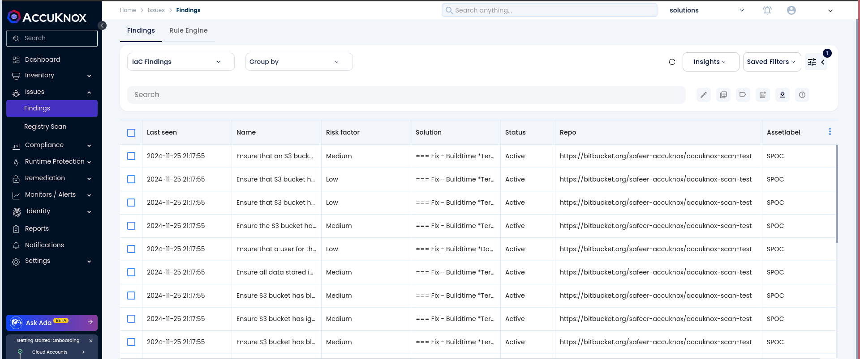Image resolution: width=860 pixels, height=359 pixels.
Task: Open the notification bell
Action: (x=767, y=10)
